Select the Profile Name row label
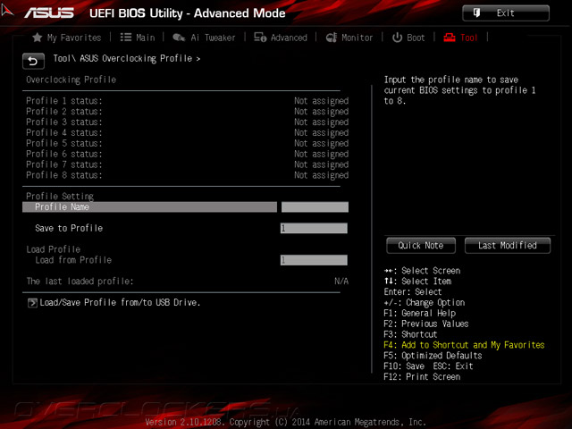The image size is (572, 429). (62, 207)
